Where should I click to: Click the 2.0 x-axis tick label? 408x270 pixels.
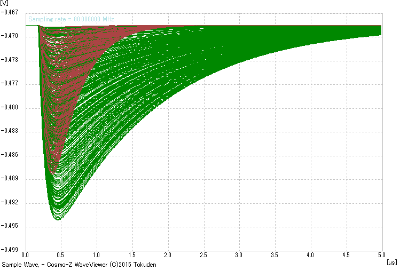[168, 256]
